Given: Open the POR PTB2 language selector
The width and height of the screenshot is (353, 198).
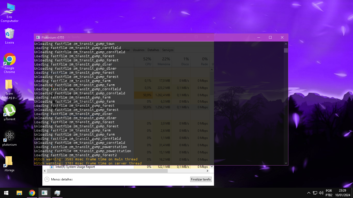Looking at the screenshot, I should coord(329,193).
